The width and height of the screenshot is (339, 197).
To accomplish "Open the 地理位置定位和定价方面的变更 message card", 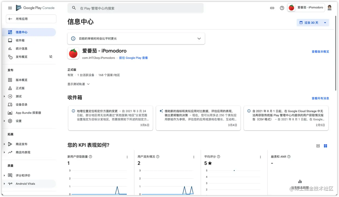I will coord(110,118).
